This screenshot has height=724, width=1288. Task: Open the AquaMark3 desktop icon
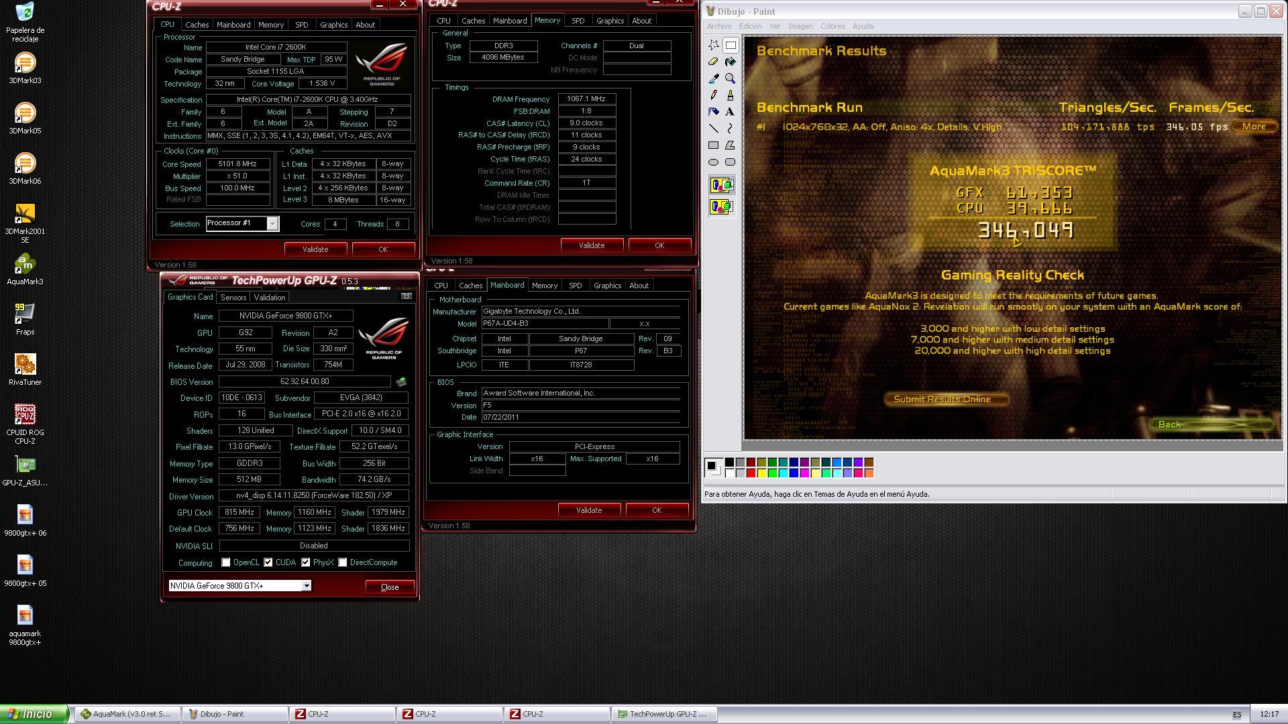point(25,269)
